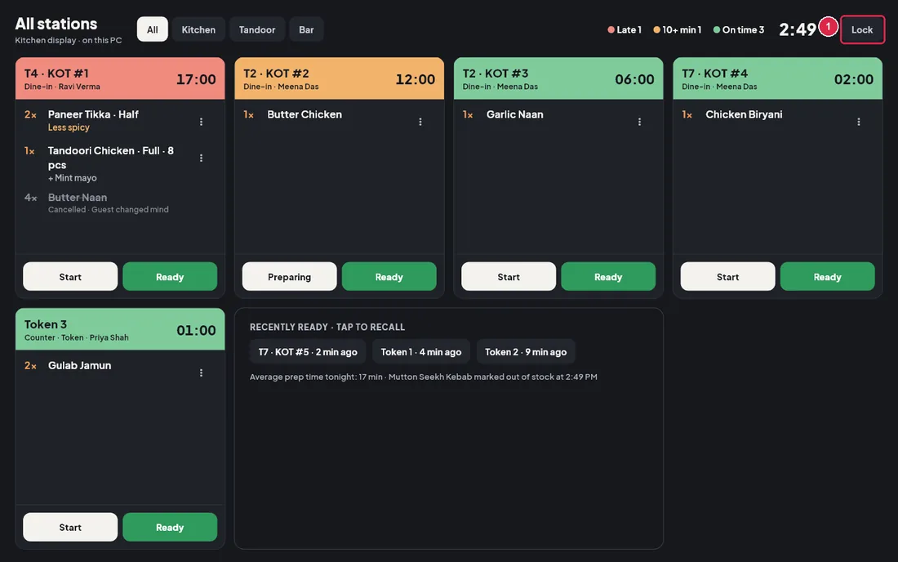898x562 pixels.
Task: Select the T7 KOT #4 green header
Action: coord(778,78)
